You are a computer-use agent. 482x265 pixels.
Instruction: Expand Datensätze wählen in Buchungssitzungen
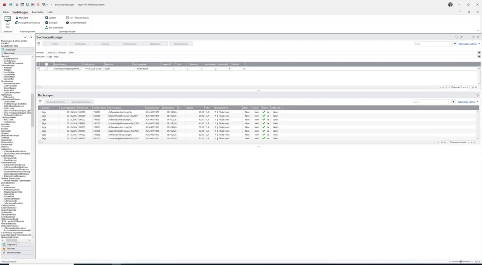(470, 44)
